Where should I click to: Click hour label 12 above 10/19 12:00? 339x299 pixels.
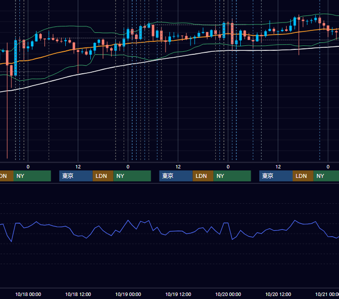[178, 167]
